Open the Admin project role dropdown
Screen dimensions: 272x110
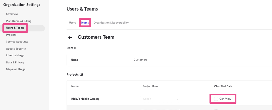pyautogui.click(x=160, y=99)
